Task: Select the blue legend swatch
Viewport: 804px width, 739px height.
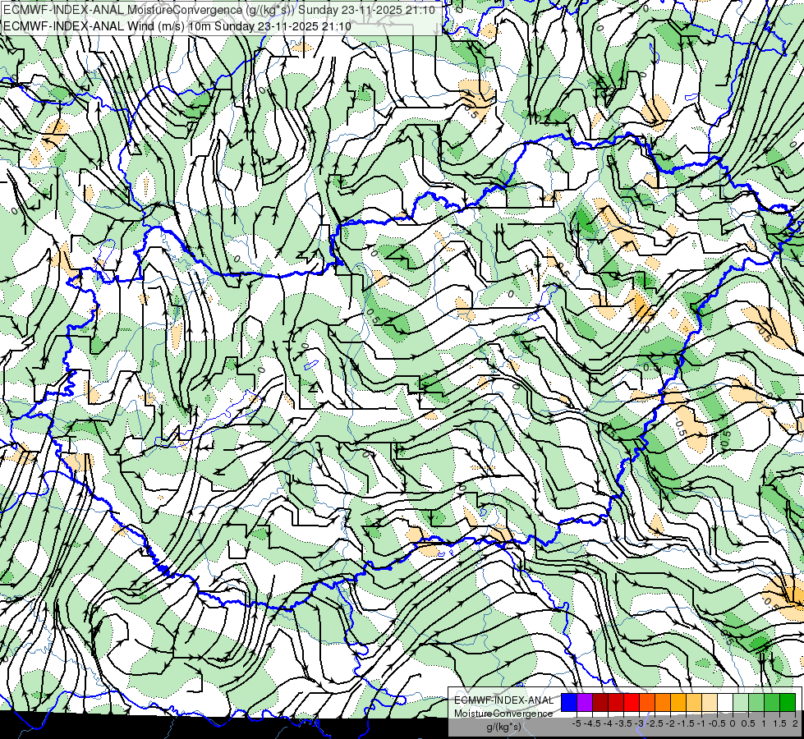Action: click(569, 703)
